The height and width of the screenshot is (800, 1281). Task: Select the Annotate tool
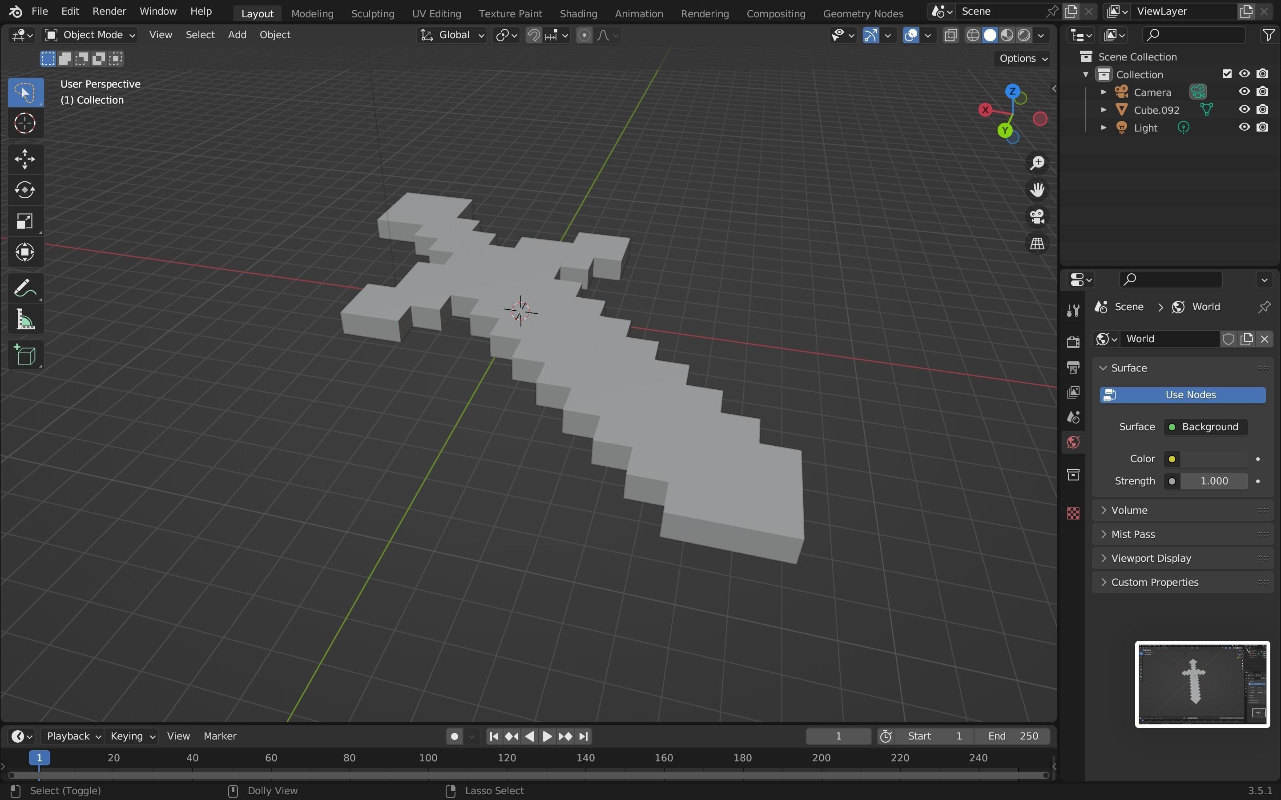coord(25,288)
